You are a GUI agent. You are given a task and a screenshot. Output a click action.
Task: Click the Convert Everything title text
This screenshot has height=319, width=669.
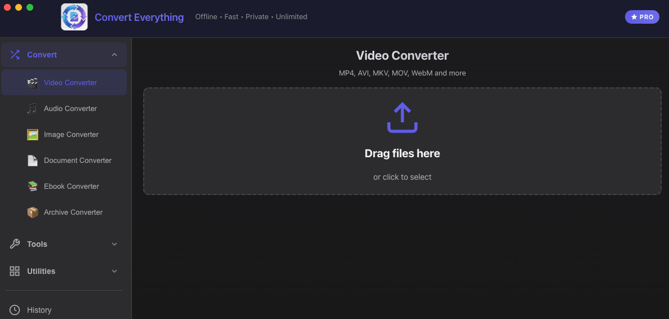[x=139, y=17]
